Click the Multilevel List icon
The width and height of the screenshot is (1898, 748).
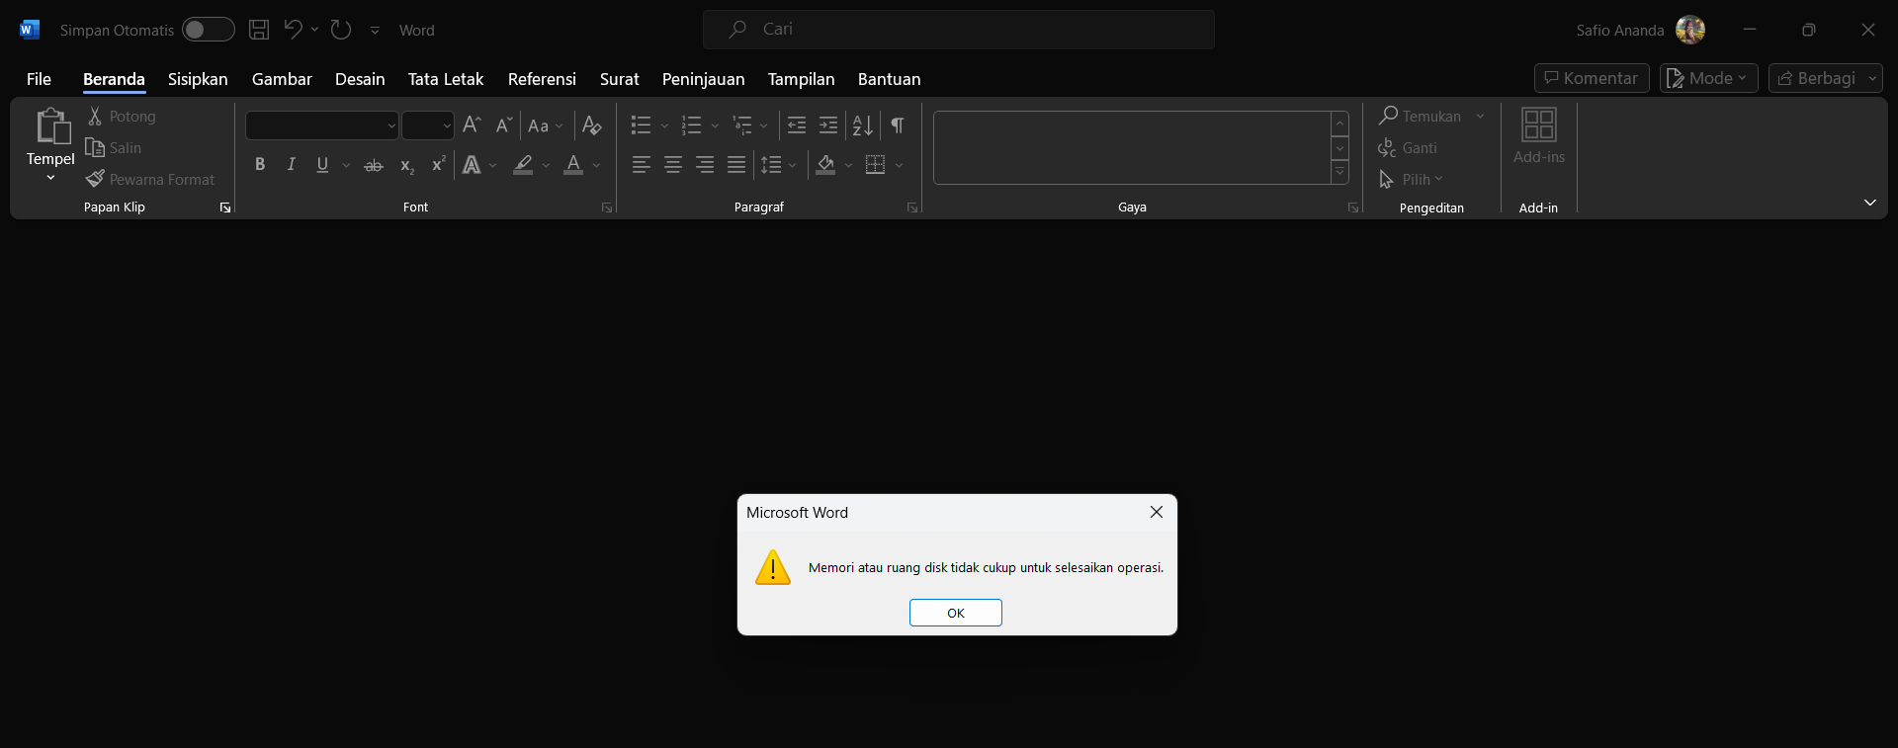coord(741,125)
